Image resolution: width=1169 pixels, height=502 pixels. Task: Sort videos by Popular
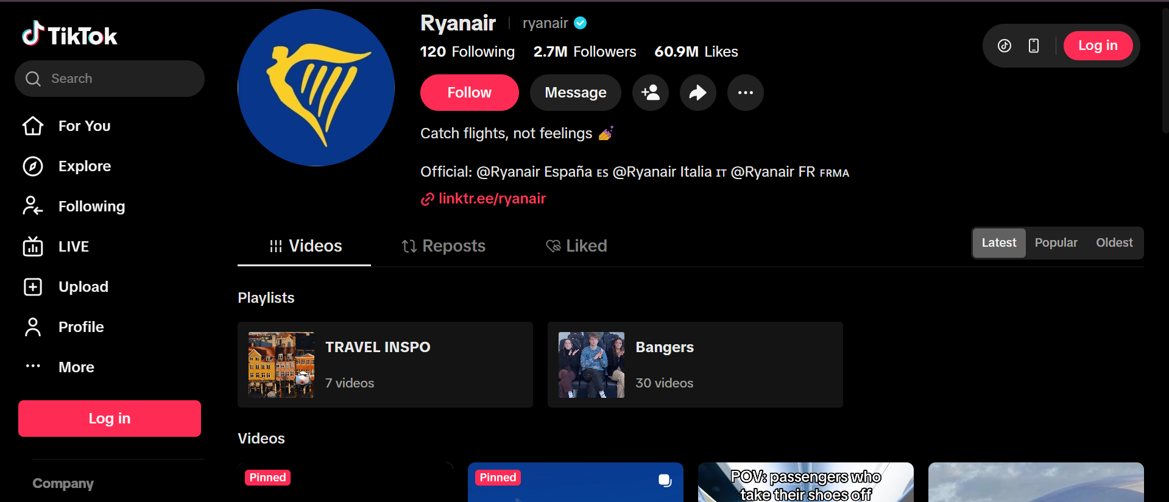tap(1056, 243)
